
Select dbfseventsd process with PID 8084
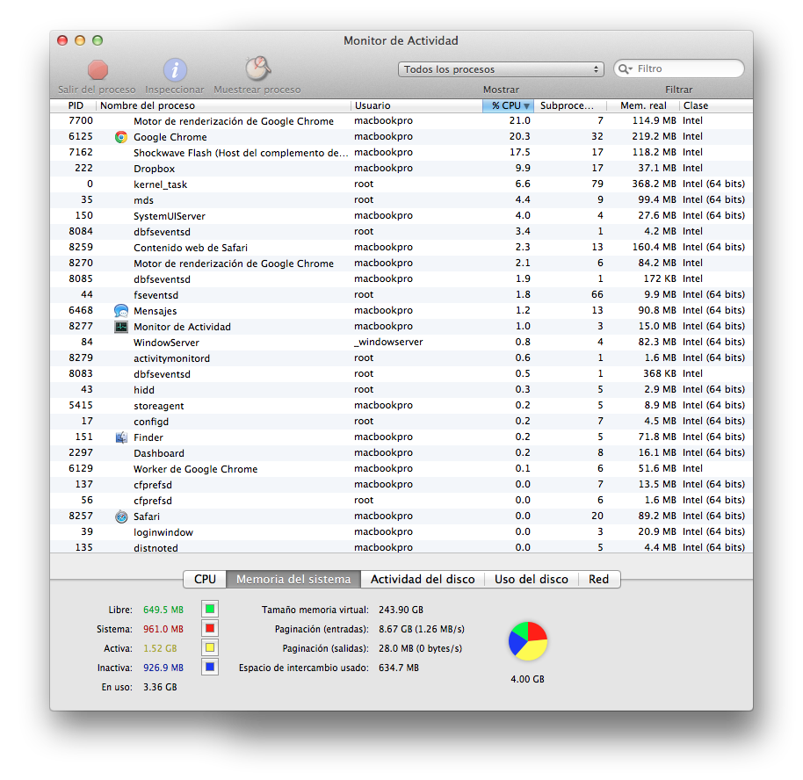coord(401,232)
